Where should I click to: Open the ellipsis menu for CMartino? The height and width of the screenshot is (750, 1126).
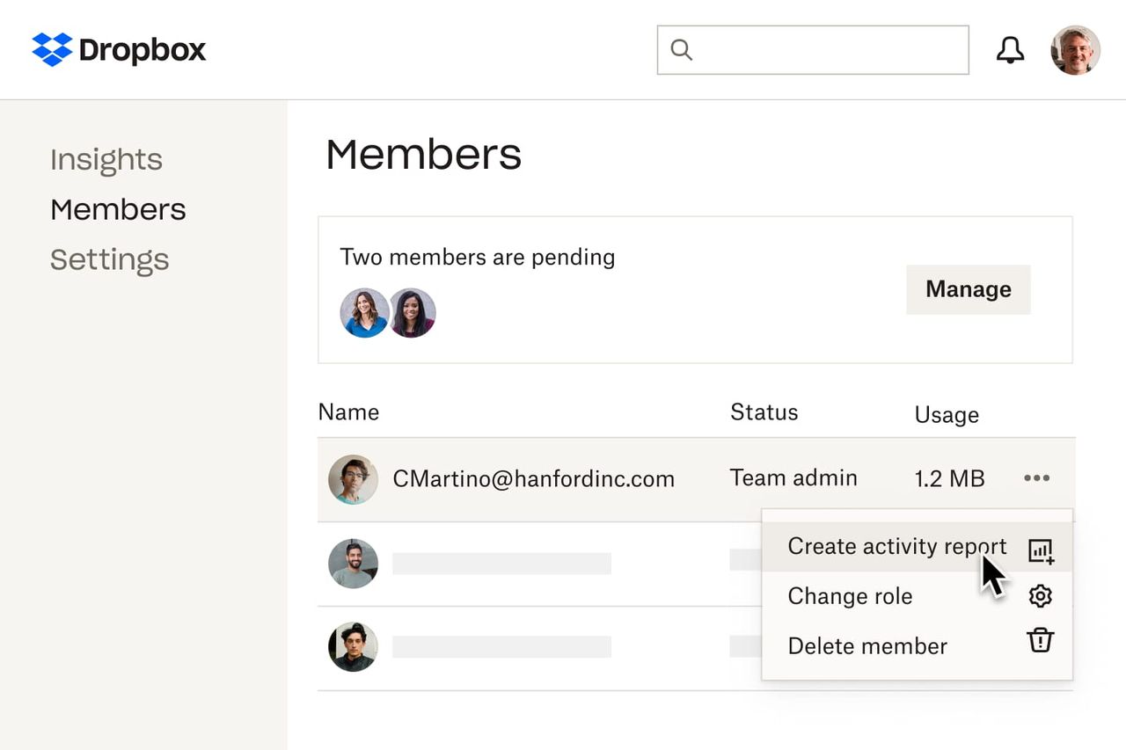[1036, 478]
